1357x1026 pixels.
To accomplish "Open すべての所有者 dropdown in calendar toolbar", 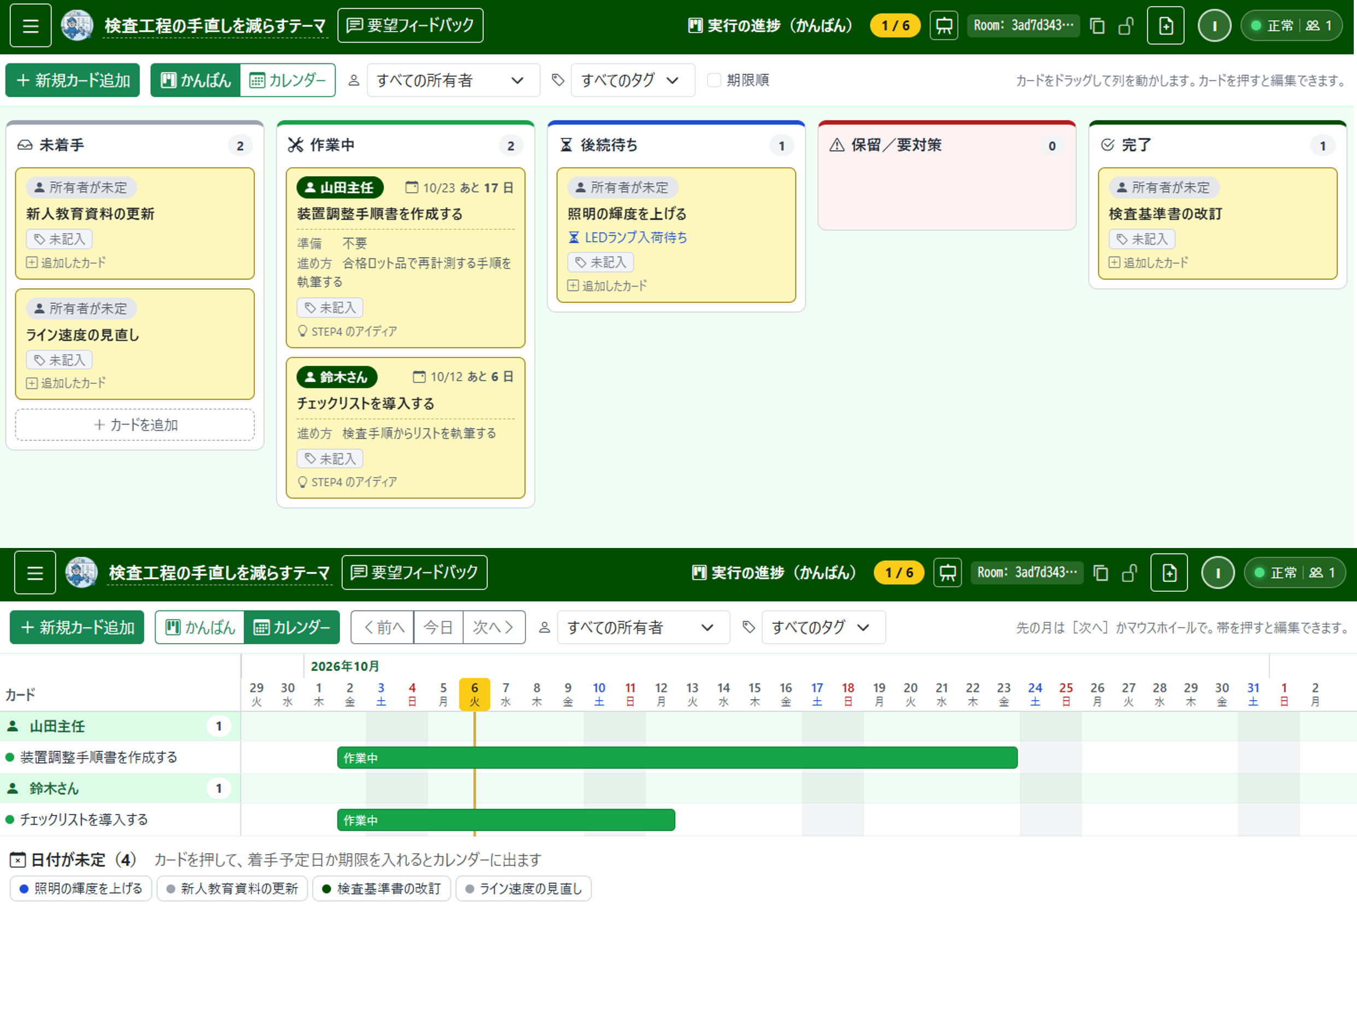I will 643,627.
